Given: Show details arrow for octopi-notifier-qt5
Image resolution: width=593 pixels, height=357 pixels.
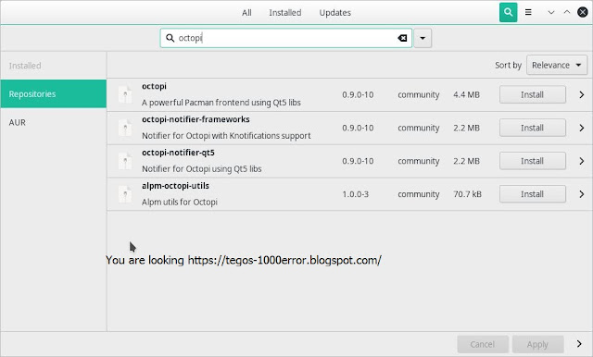Looking at the screenshot, I should (582, 161).
